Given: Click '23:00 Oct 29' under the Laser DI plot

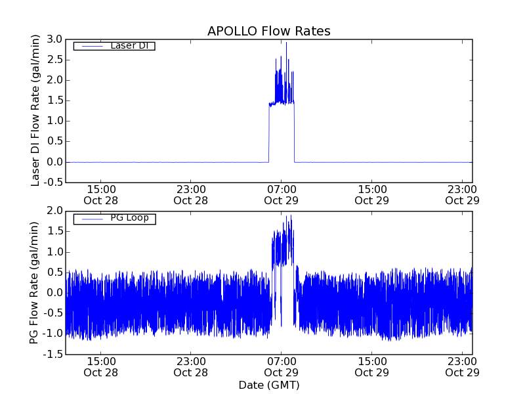Looking at the screenshot, I should click(x=462, y=195).
